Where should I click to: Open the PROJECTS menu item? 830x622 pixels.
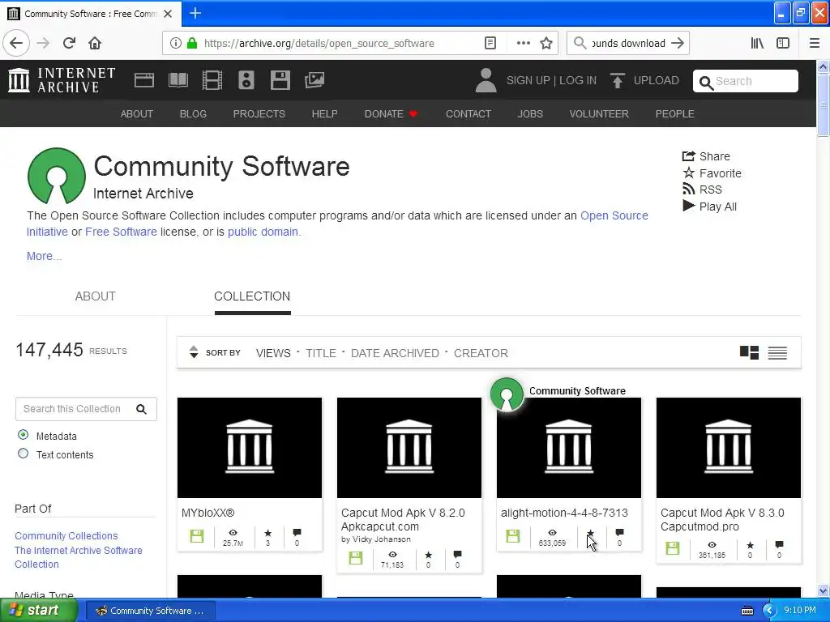[259, 113]
